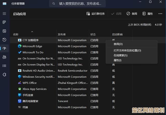Select the Microsoft Edge startup entry
Image resolution: width=166 pixels, height=115 pixels.
[x=32, y=46]
